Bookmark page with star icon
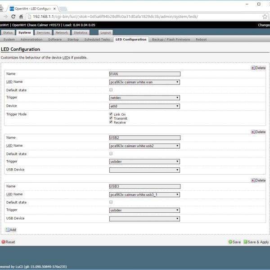 click(265, 16)
